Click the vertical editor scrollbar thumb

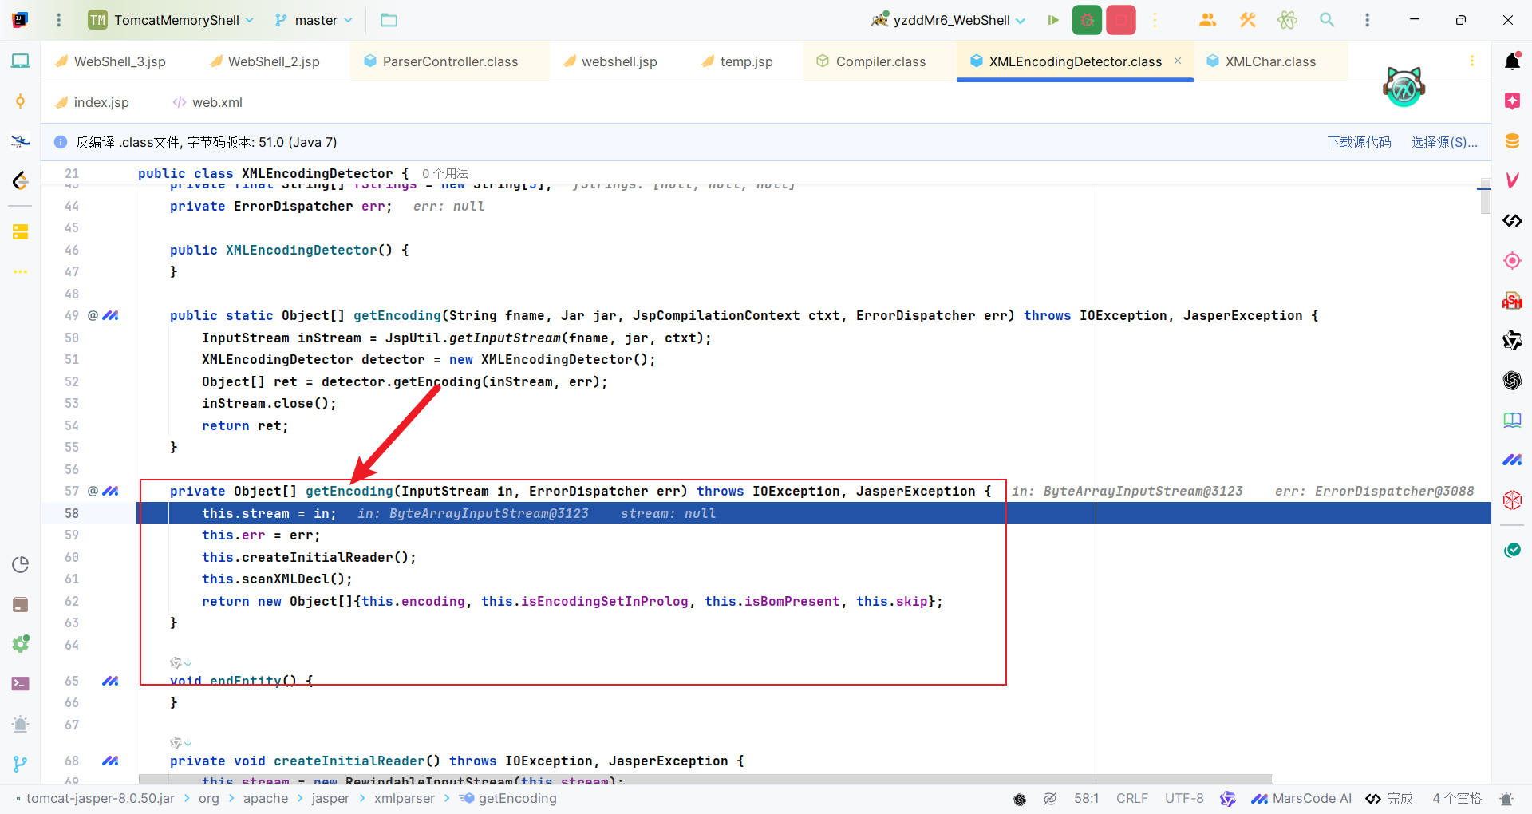click(1485, 196)
